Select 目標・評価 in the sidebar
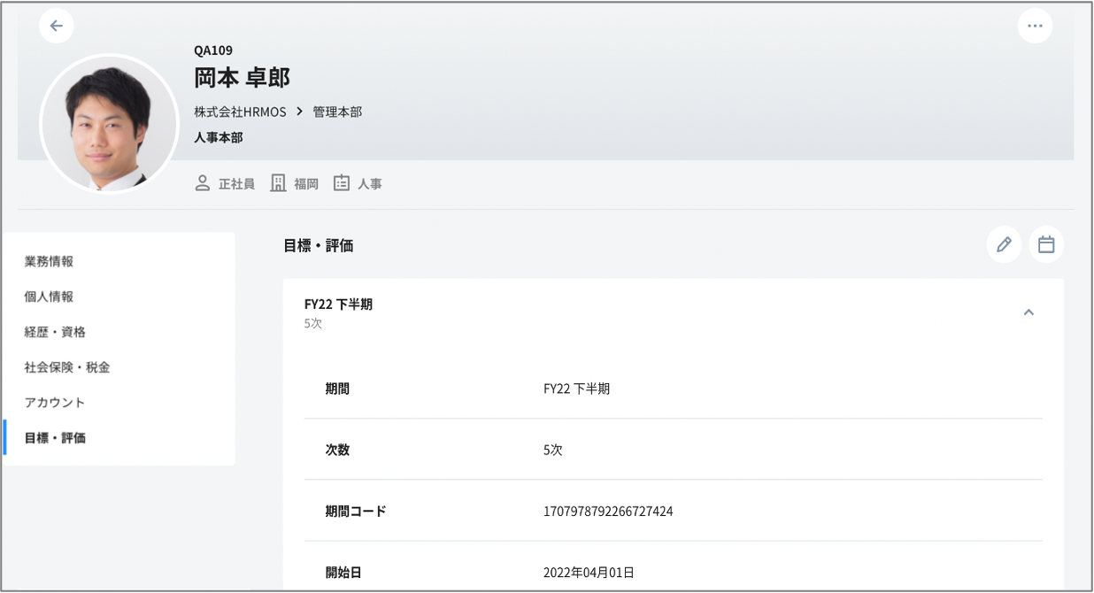Image resolution: width=1094 pixels, height=593 pixels. coord(55,438)
